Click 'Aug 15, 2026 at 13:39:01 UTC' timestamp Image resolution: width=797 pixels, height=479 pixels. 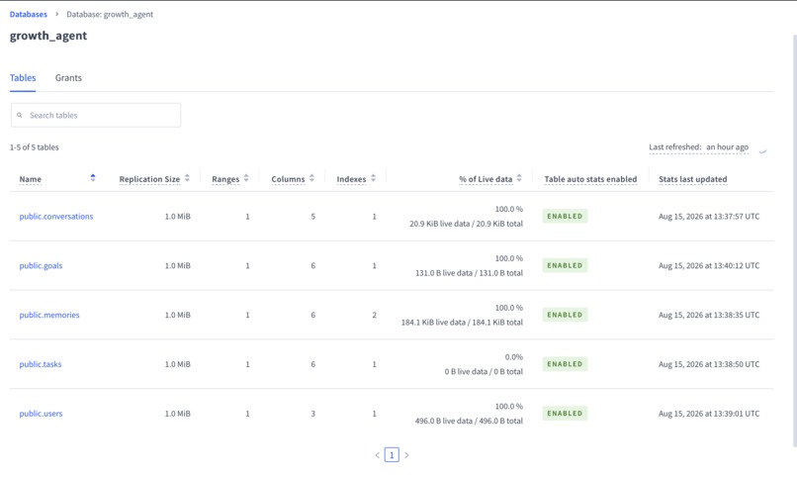pyautogui.click(x=709, y=414)
